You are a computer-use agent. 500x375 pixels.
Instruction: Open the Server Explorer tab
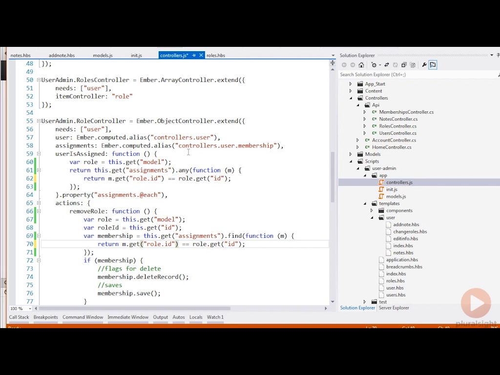(394, 308)
